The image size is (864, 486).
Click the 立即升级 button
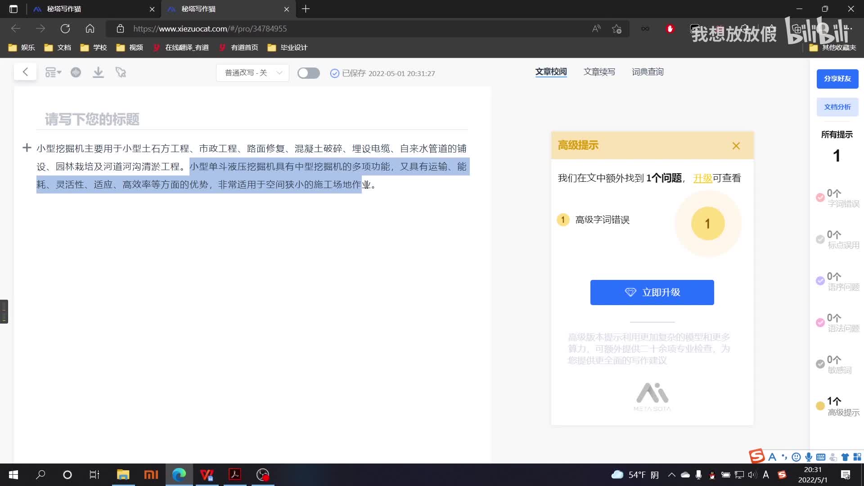(x=652, y=292)
